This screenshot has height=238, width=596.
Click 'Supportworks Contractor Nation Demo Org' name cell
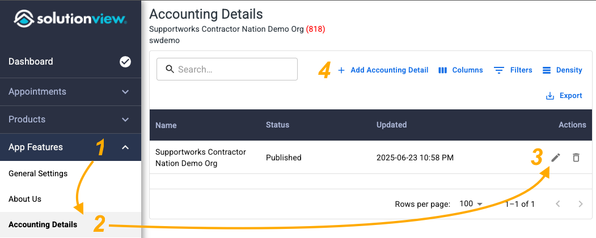coord(201,158)
